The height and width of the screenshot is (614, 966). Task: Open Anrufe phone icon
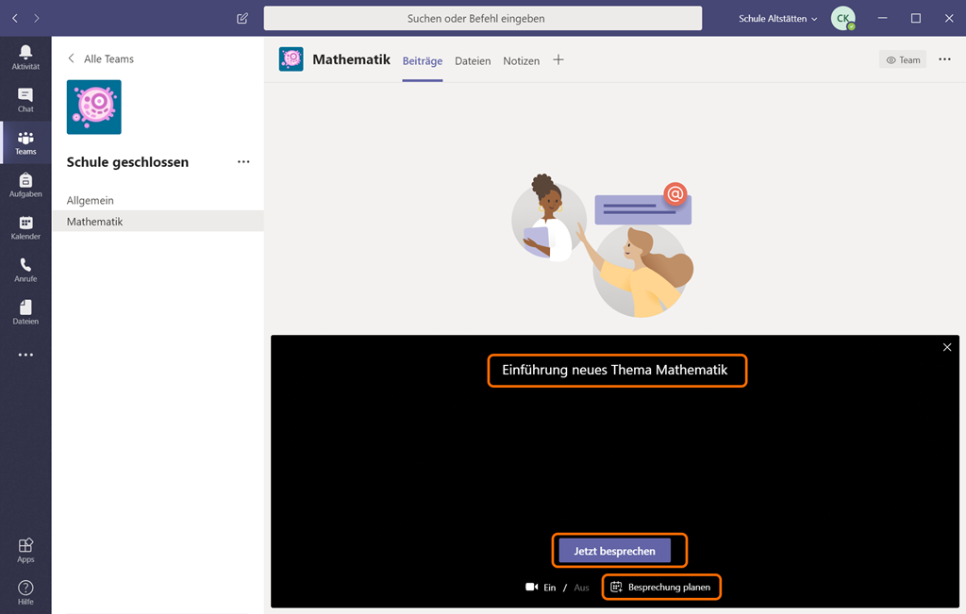coord(25,269)
